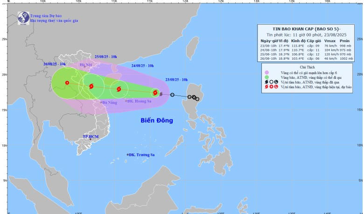Viewport: 364px width, 214px height.
Task: Click the Đà Nẵng city marker
Action: pos(101,103)
